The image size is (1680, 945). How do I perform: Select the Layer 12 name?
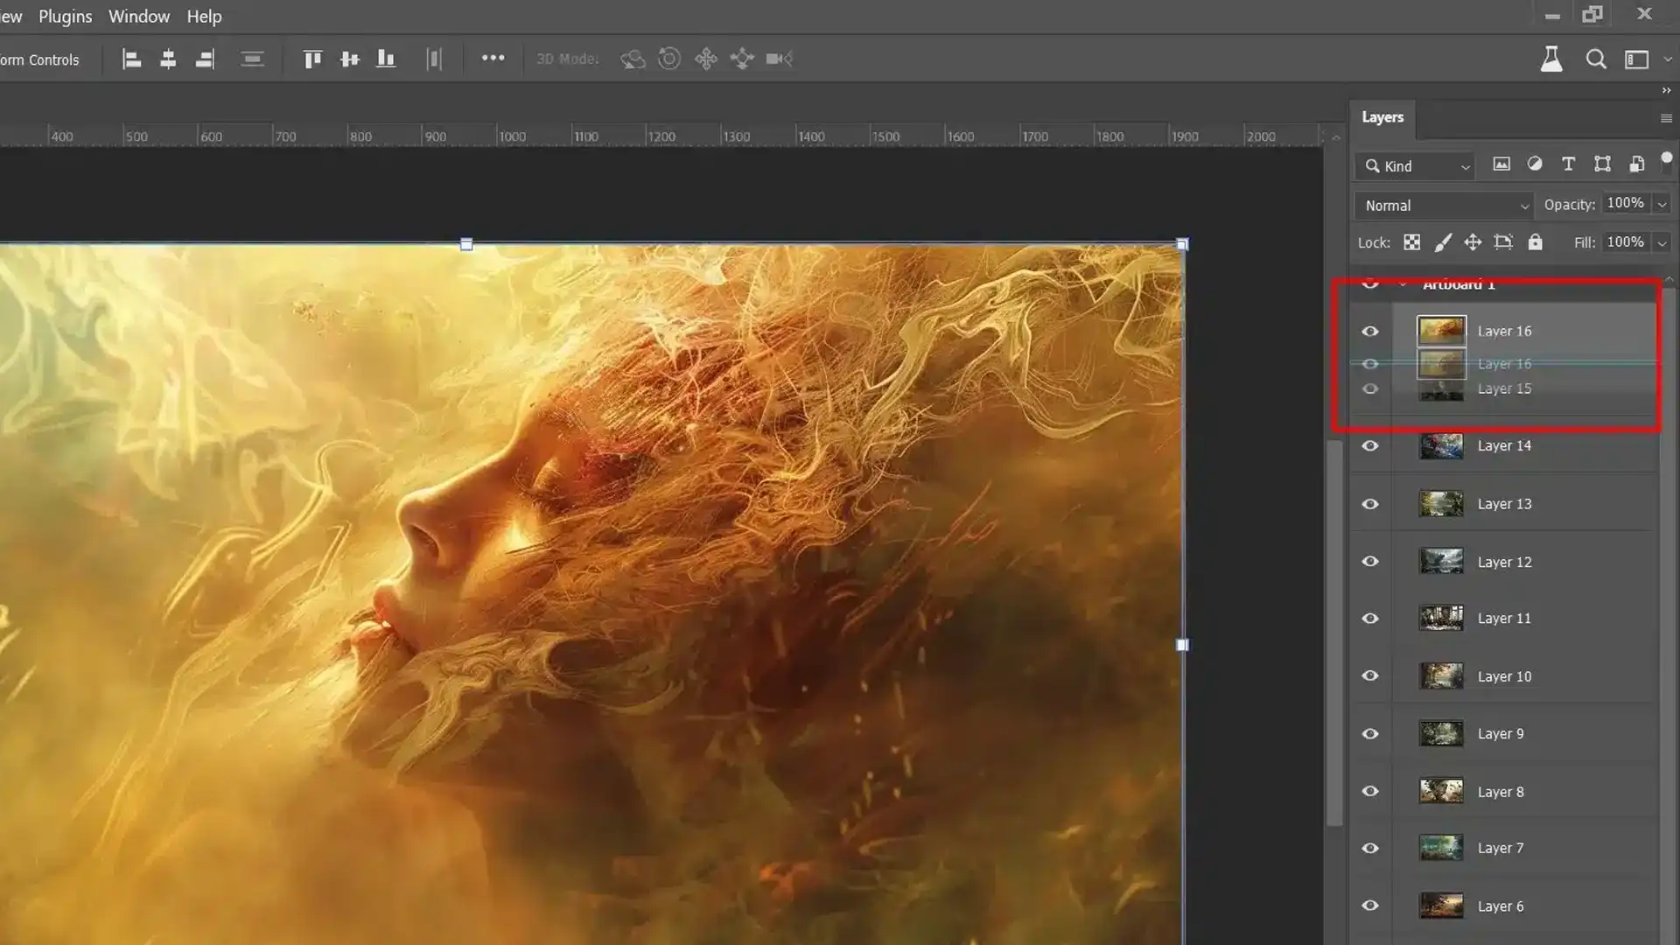pos(1504,562)
